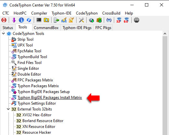Click the gear with green arrow icon
This screenshot has height=135, width=169.
91,20
